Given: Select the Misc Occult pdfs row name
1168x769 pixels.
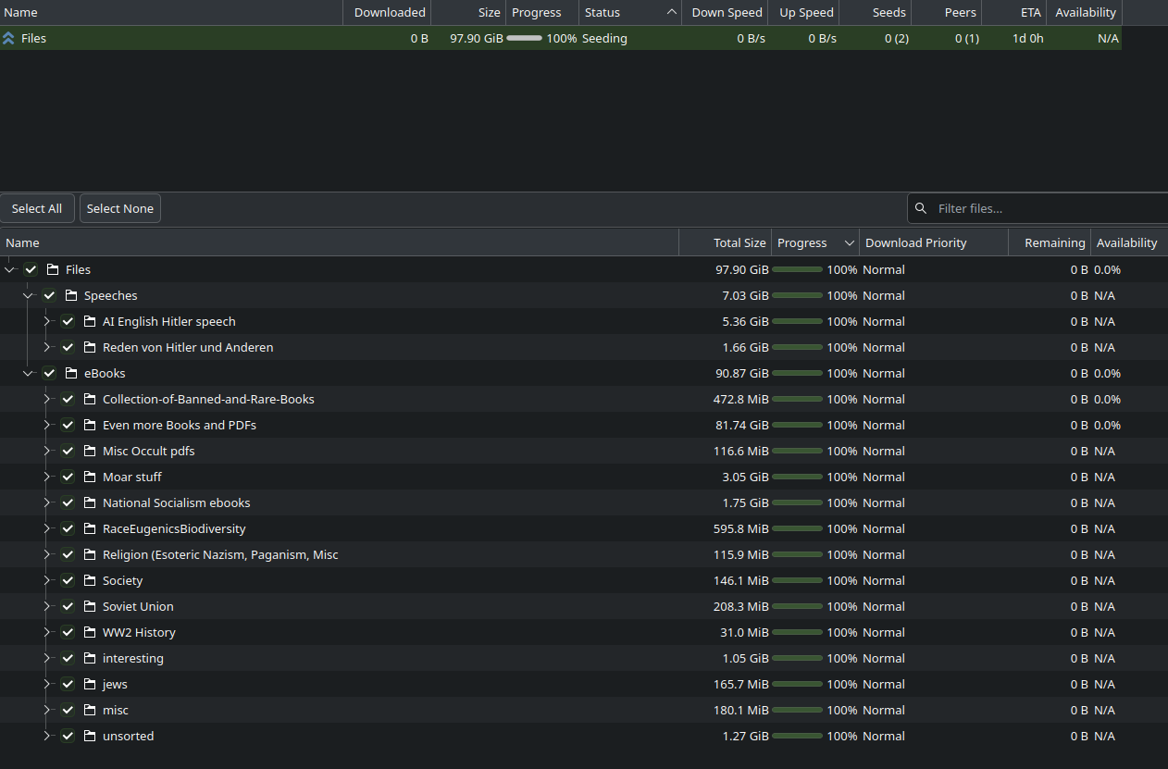Looking at the screenshot, I should (x=149, y=451).
